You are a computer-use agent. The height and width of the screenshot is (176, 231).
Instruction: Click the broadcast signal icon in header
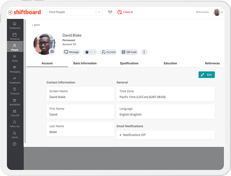(x=110, y=12)
